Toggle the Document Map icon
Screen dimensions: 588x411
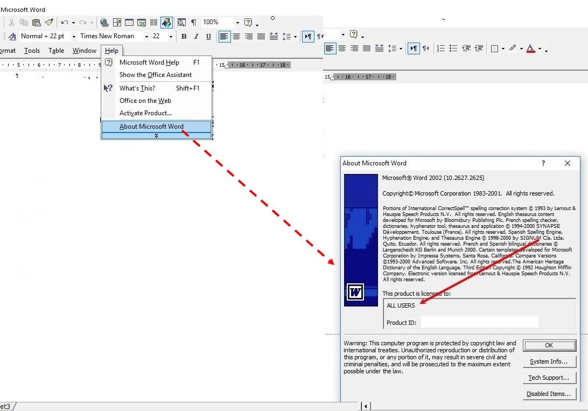point(181,23)
